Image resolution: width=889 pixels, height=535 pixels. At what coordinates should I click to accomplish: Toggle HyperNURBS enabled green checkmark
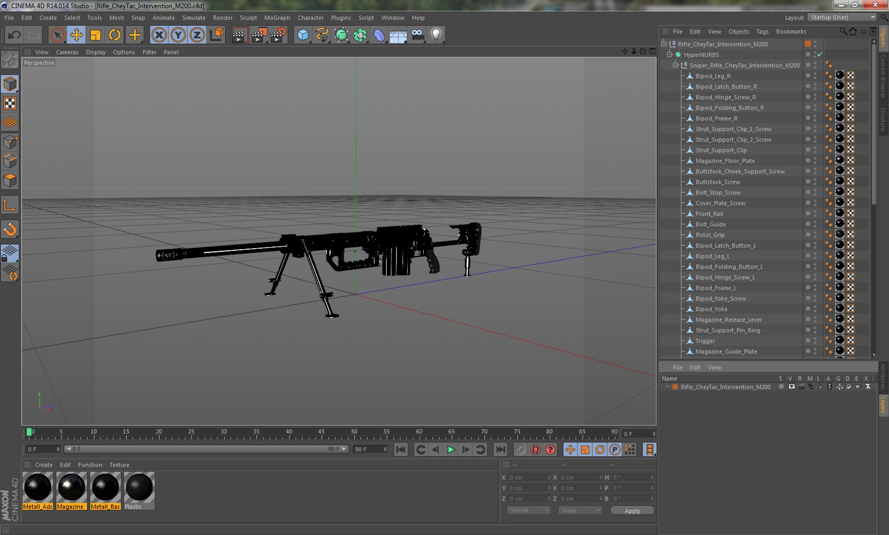(x=820, y=54)
